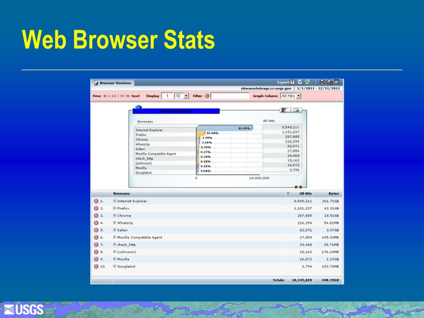Expand the Safari table row

point(115,230)
